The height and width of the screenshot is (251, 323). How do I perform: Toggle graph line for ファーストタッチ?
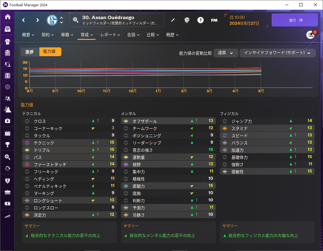(x=27, y=164)
